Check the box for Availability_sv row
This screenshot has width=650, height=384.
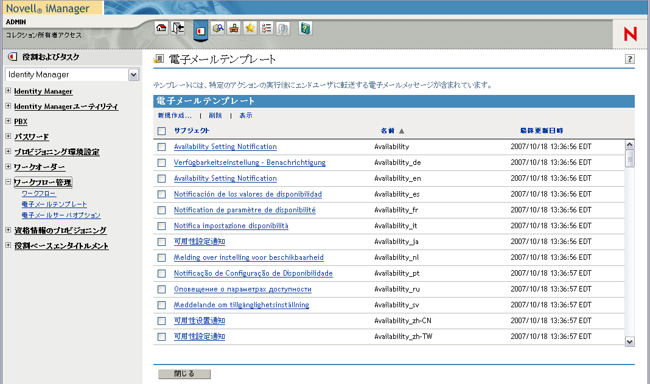click(x=162, y=305)
